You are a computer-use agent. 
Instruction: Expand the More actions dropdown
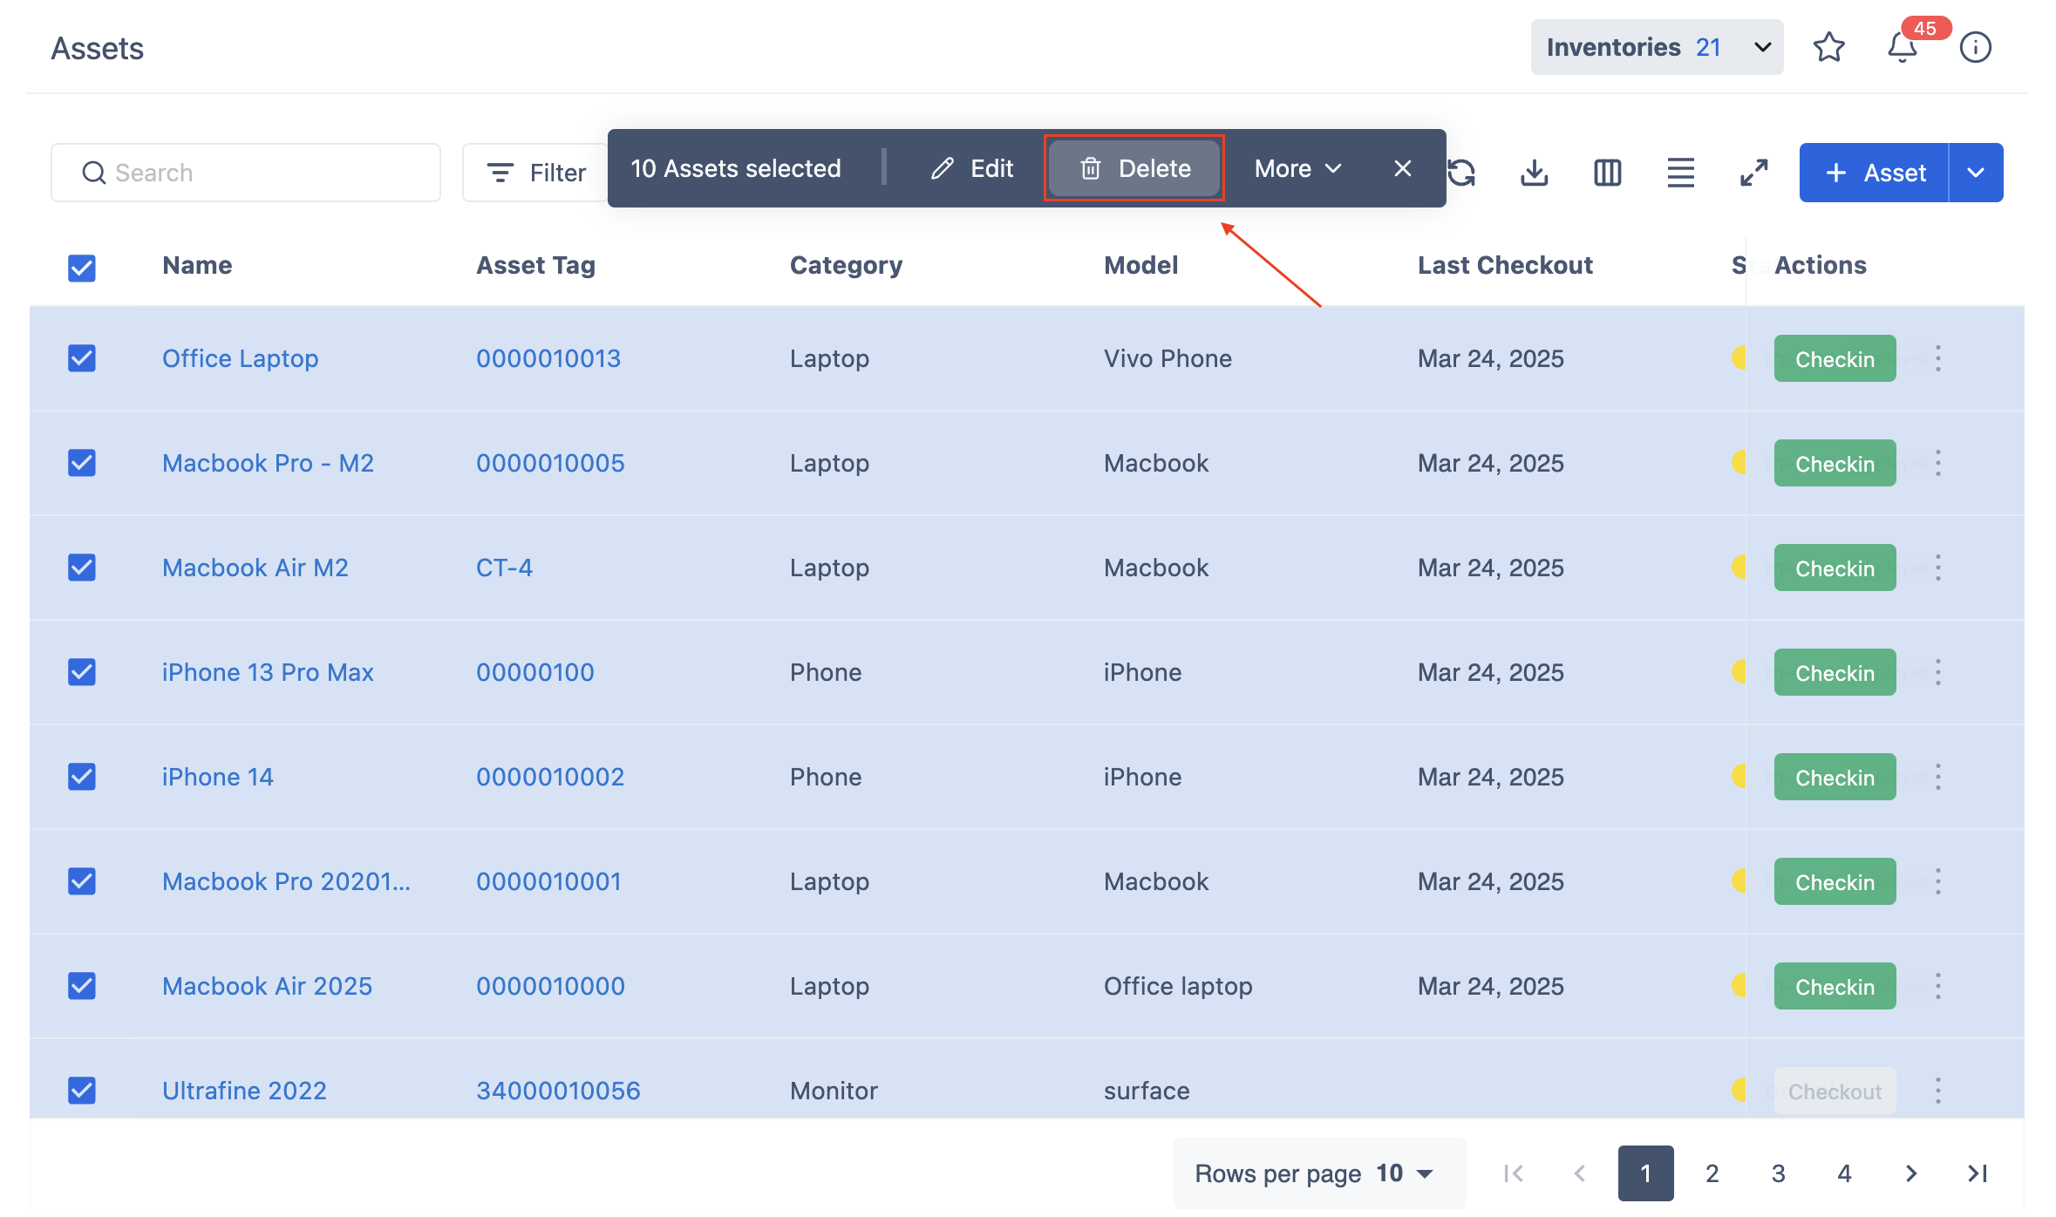pyautogui.click(x=1297, y=168)
